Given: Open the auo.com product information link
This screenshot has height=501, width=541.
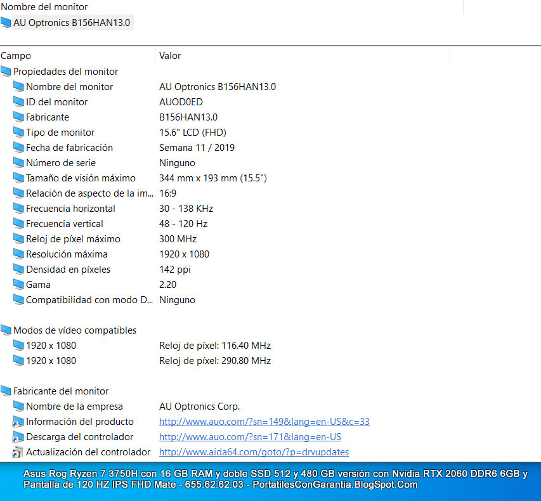Looking at the screenshot, I should coord(264,422).
